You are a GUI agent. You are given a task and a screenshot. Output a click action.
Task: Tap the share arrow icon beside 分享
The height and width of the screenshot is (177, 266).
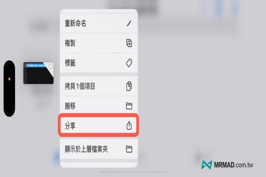(x=129, y=126)
